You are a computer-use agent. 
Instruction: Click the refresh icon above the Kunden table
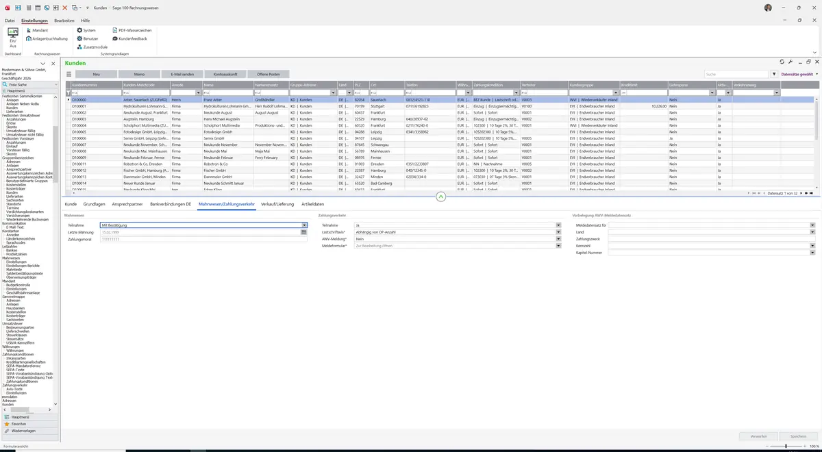(782, 62)
